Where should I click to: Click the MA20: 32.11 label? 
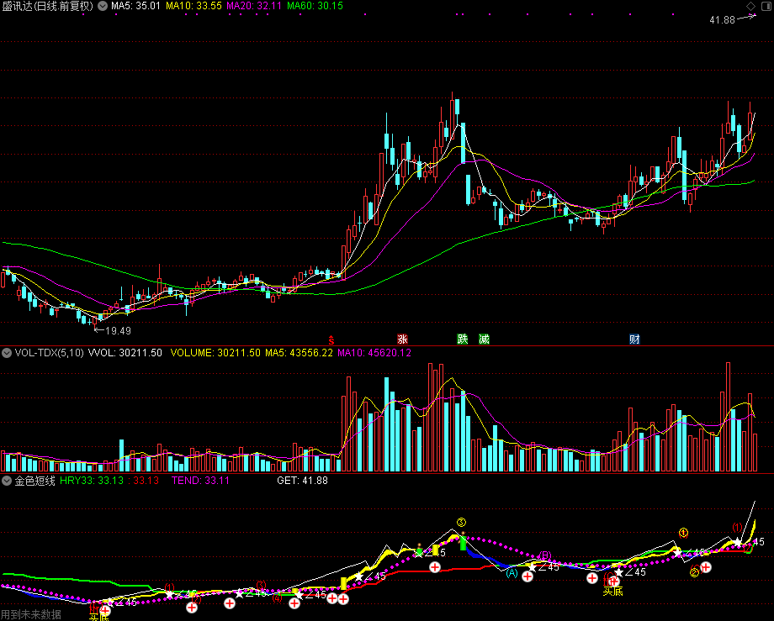[x=254, y=6]
